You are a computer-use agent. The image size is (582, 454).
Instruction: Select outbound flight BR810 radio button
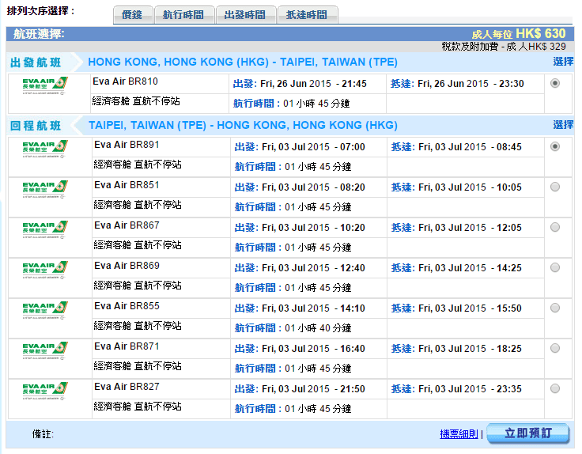point(554,83)
